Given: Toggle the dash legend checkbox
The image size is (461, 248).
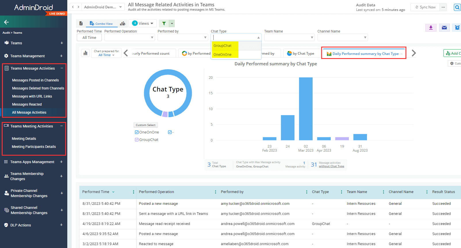Looking at the screenshot, I should 170,132.
